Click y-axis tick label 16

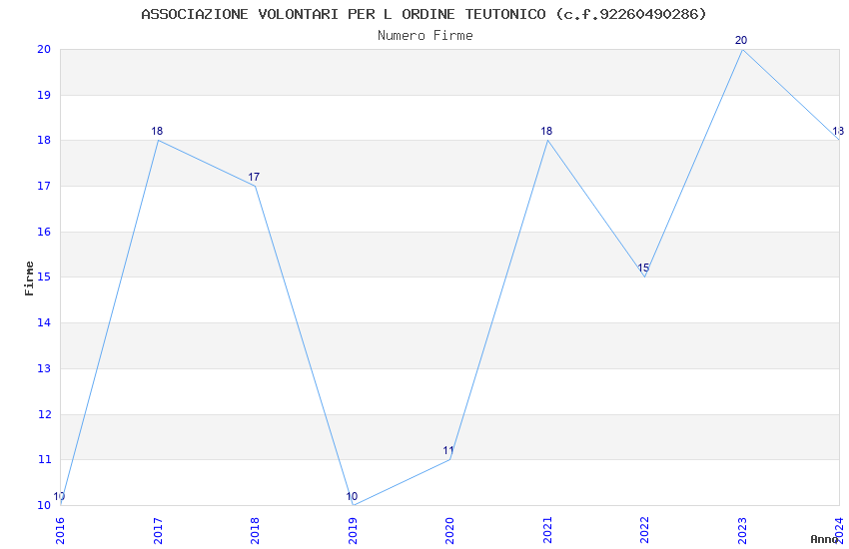click(44, 232)
